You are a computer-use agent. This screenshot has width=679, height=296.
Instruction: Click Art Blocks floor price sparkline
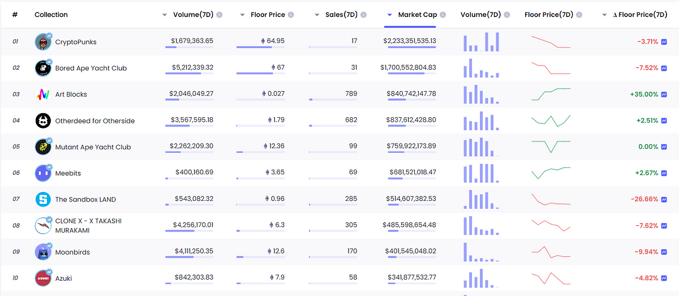[551, 95]
